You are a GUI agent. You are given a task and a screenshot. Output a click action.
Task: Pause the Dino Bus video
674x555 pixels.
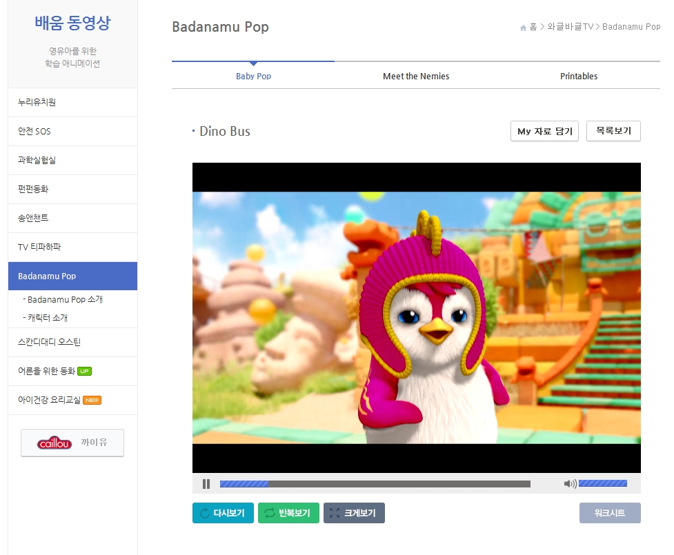click(206, 484)
